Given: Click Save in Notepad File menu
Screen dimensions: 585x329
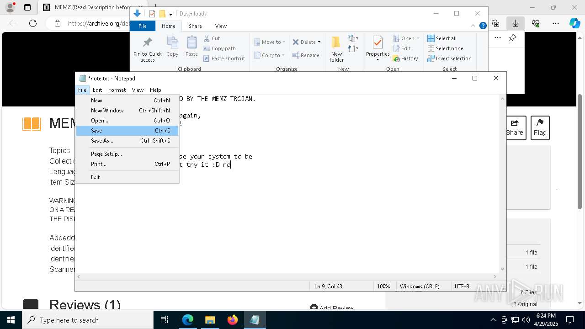Looking at the screenshot, I should [127, 131].
